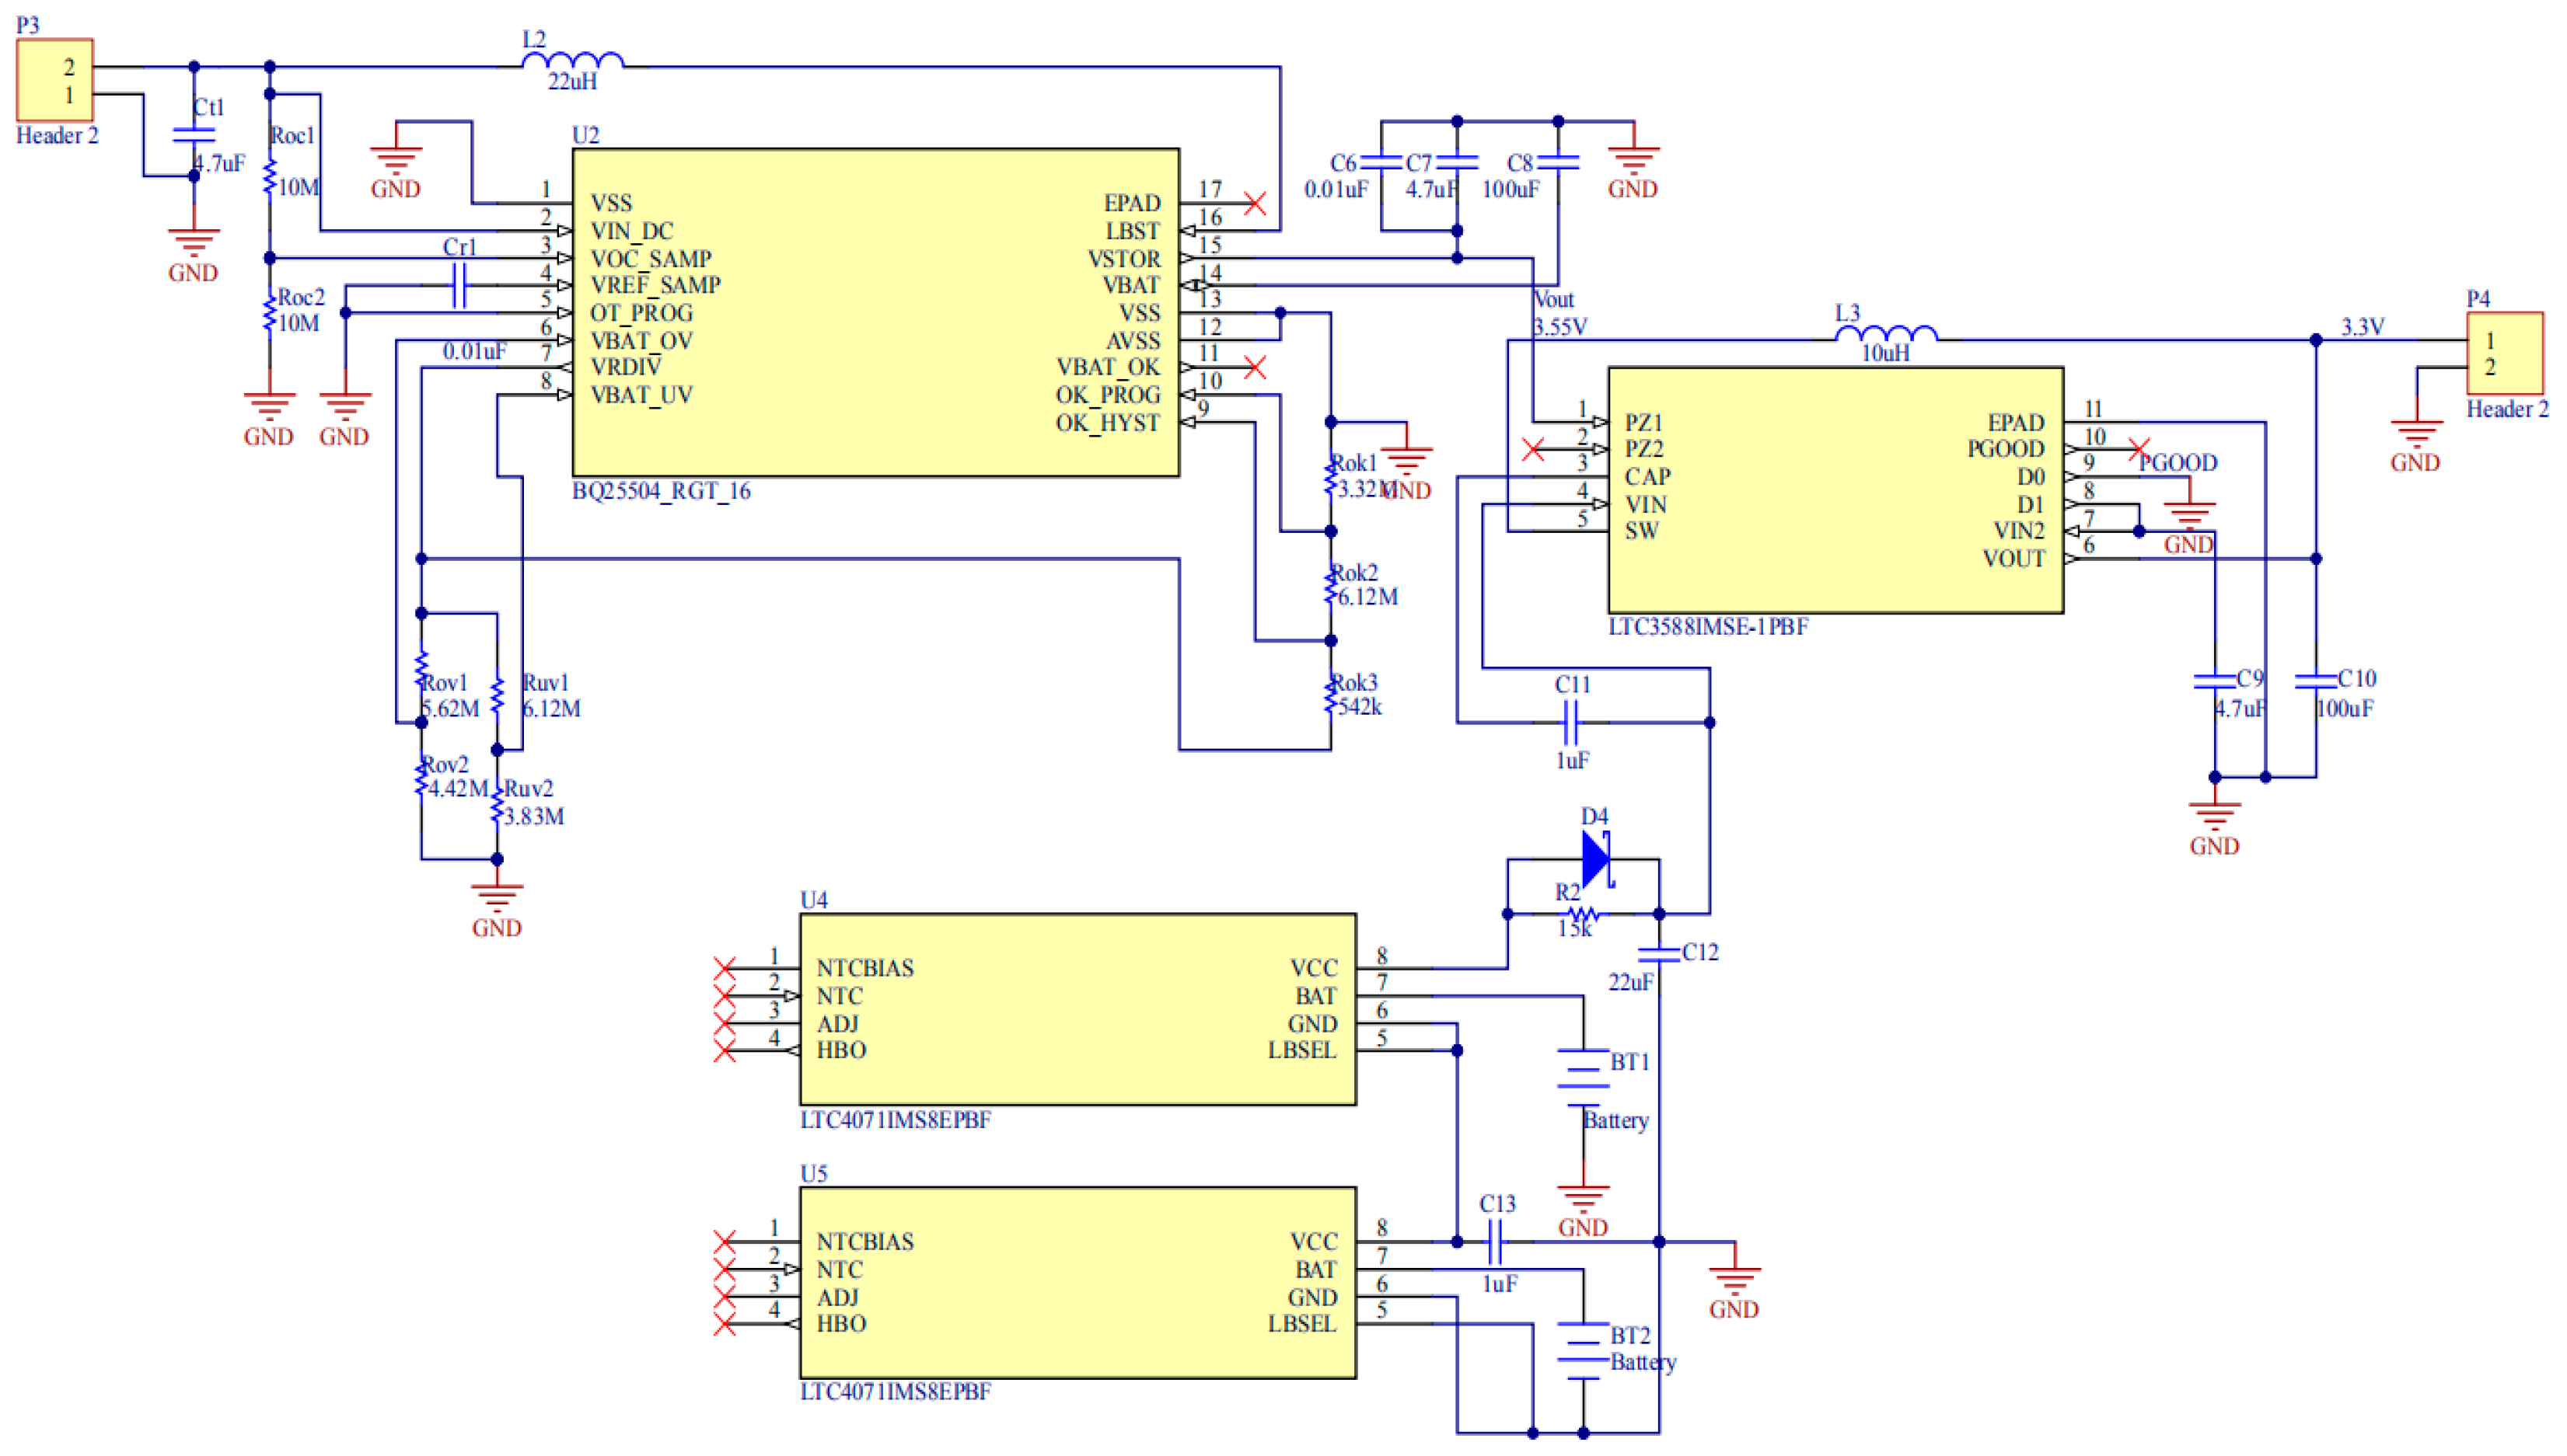Click the red no-connect X on EPAD pin 17
The height and width of the screenshot is (1456, 2567).
[x=1255, y=203]
